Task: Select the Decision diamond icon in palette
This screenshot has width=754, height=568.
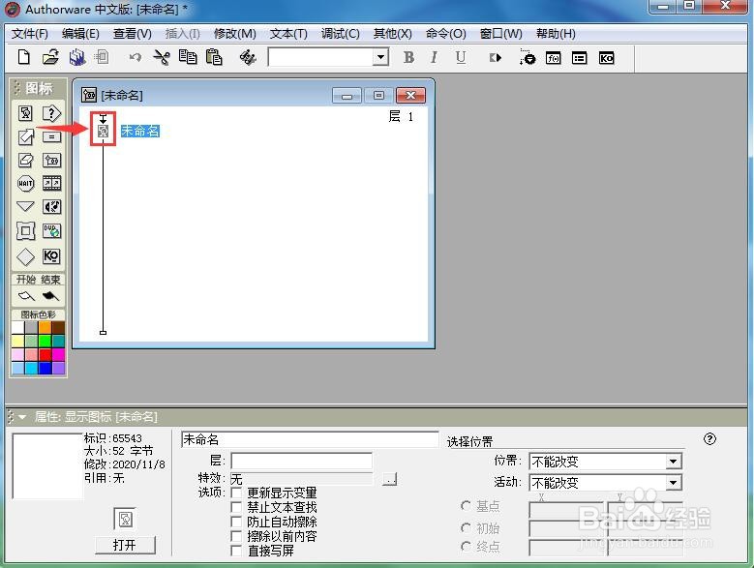Action: pos(25,256)
